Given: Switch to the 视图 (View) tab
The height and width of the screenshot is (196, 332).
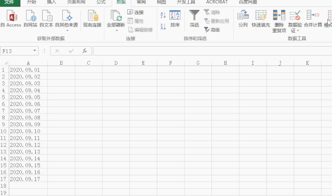Looking at the screenshot, I should [162, 2].
